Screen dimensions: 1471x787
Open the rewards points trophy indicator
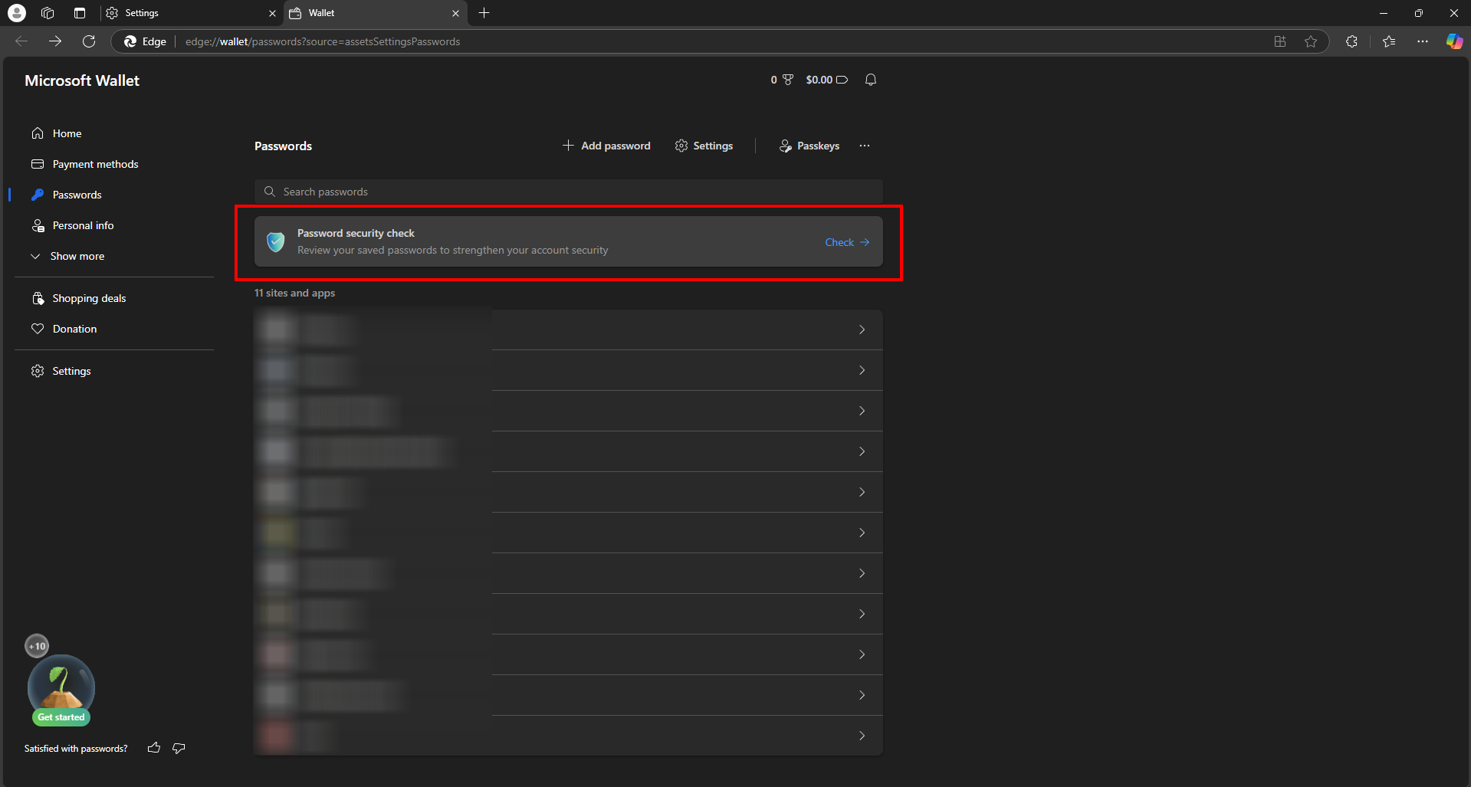click(782, 80)
